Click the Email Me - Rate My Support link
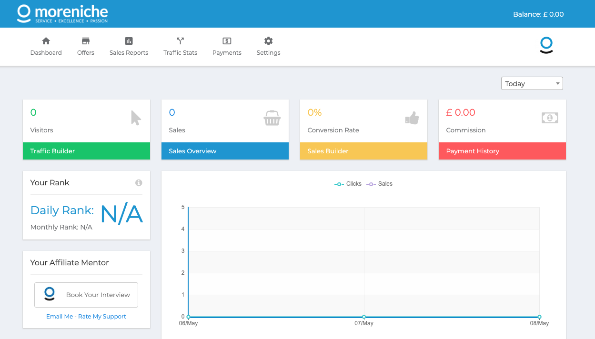The image size is (595, 339). (86, 317)
